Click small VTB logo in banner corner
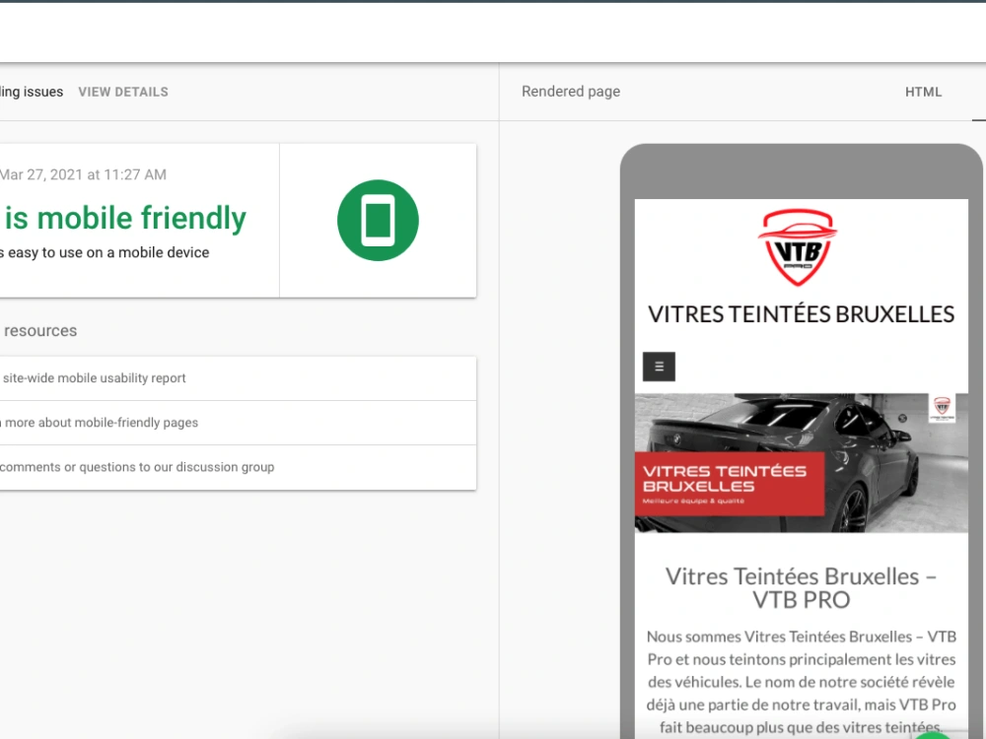986x739 pixels. click(942, 408)
